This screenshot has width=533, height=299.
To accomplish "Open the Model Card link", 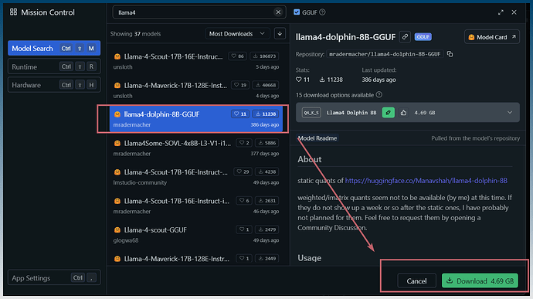I will tap(492, 37).
